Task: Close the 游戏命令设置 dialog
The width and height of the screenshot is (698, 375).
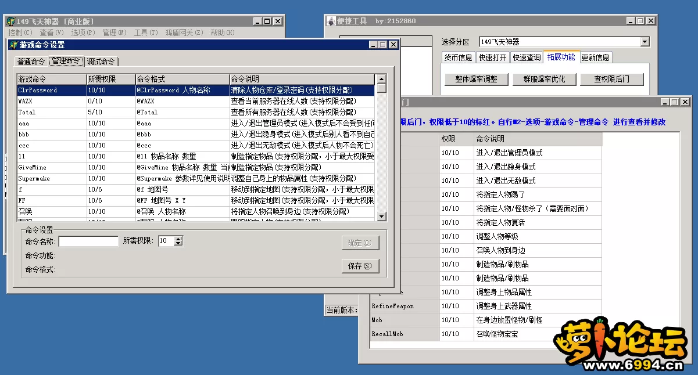Action: coord(393,45)
